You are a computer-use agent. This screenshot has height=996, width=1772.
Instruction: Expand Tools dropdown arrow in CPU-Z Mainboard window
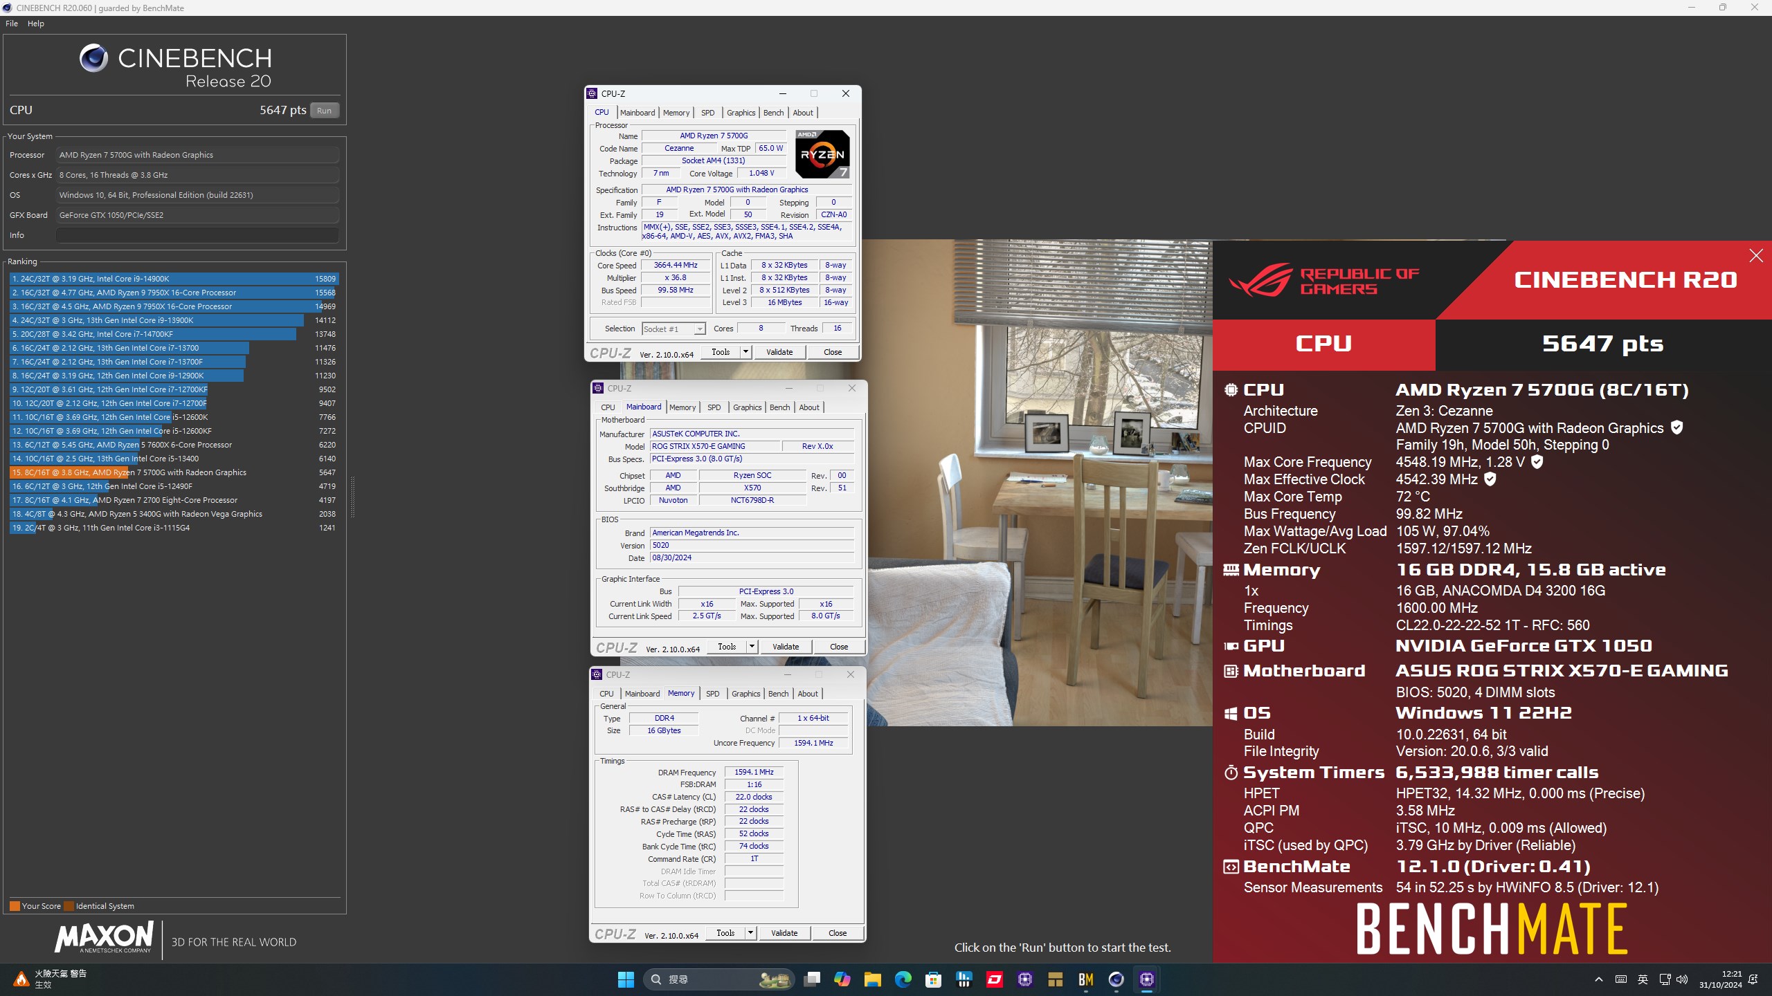[752, 647]
